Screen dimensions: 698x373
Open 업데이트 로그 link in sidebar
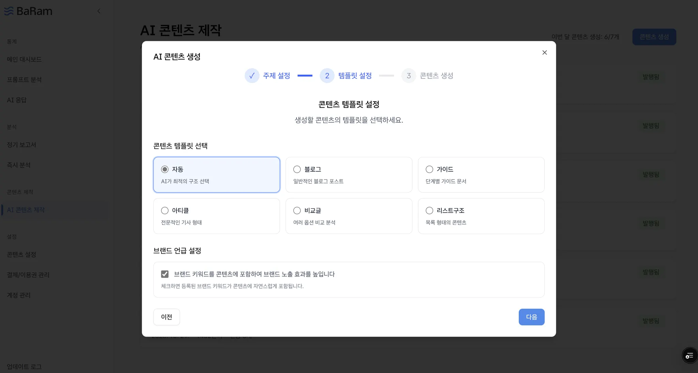[x=24, y=367]
